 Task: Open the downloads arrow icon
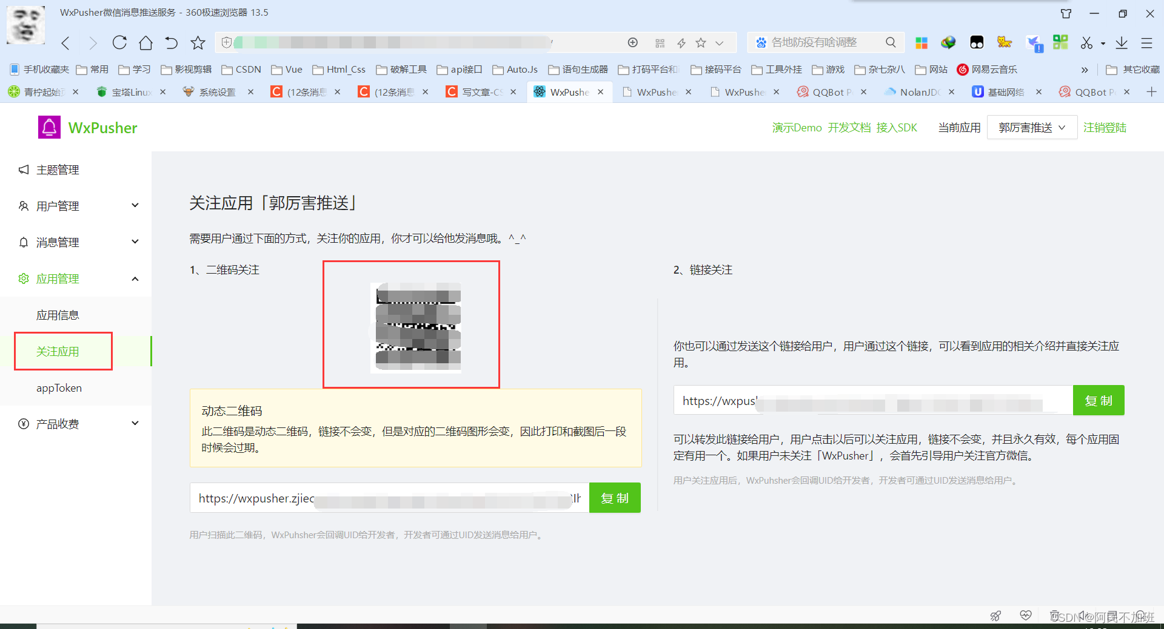[x=1122, y=42]
